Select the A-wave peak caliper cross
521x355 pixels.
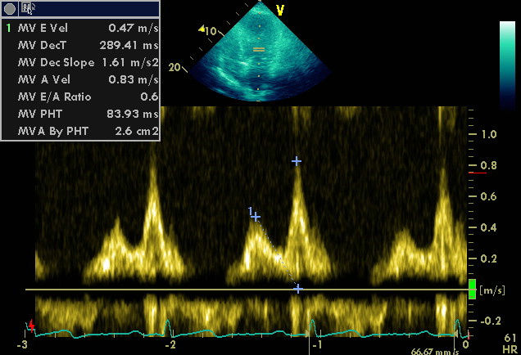click(297, 161)
